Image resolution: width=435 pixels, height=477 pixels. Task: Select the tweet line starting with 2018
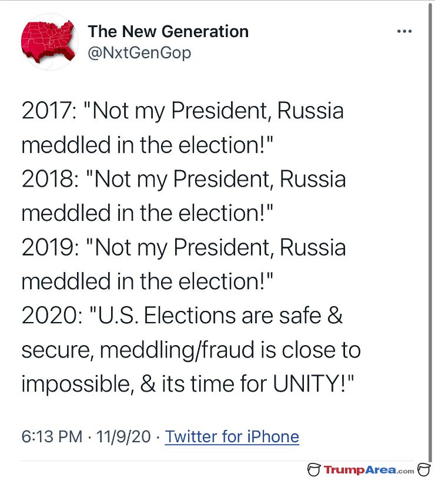point(183,179)
